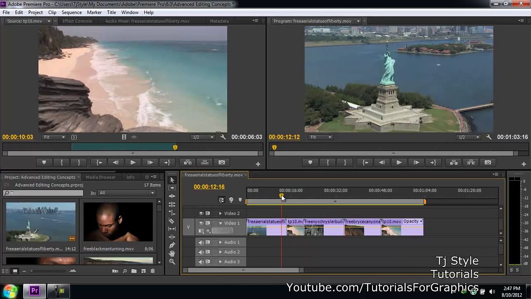Select the Zoom tool in the Tools panel
Viewport: 531px width, 299px height.
pos(172,261)
